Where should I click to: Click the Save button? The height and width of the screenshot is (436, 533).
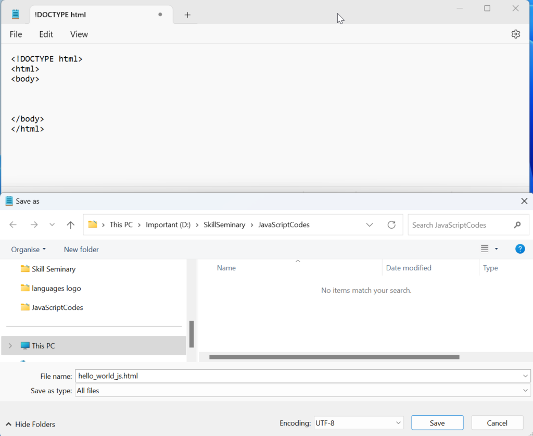point(437,423)
